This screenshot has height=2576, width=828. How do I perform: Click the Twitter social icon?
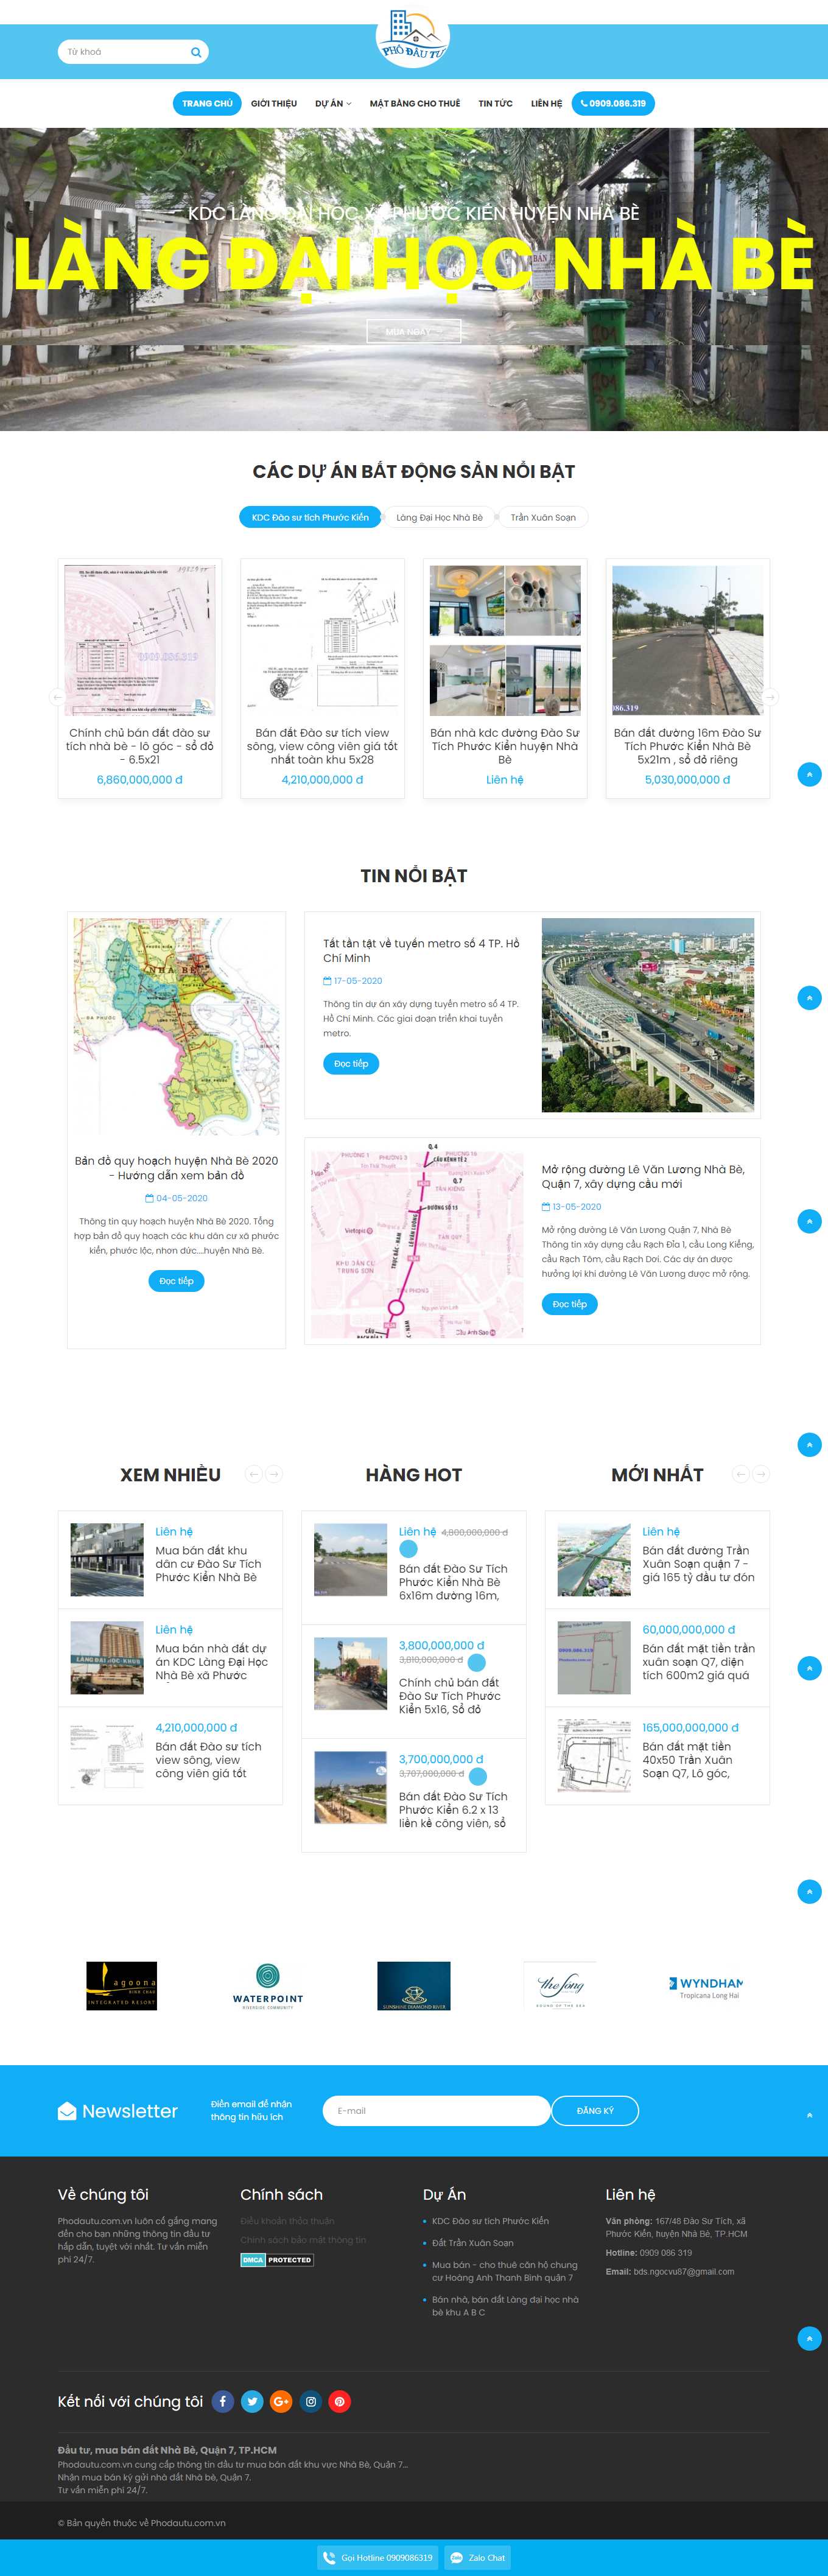pyautogui.click(x=252, y=2401)
